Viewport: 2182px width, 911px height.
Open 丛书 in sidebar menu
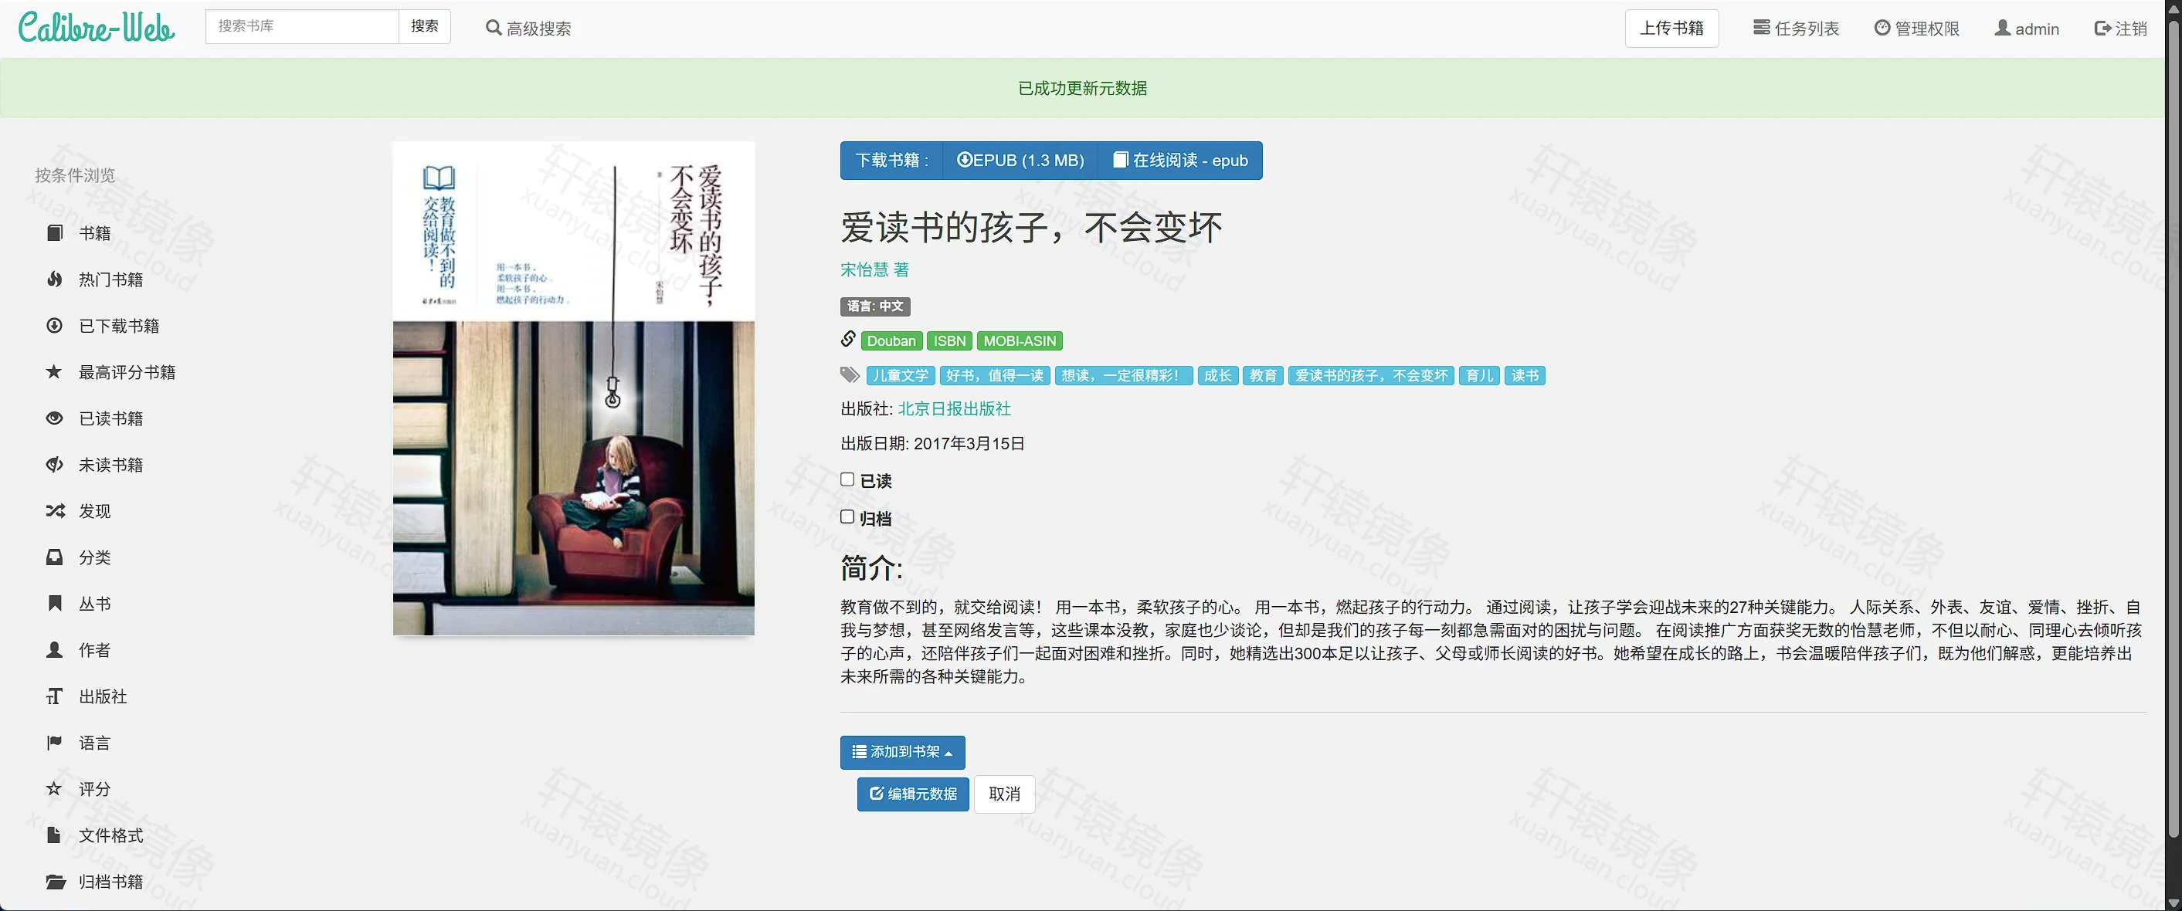pyautogui.click(x=95, y=604)
